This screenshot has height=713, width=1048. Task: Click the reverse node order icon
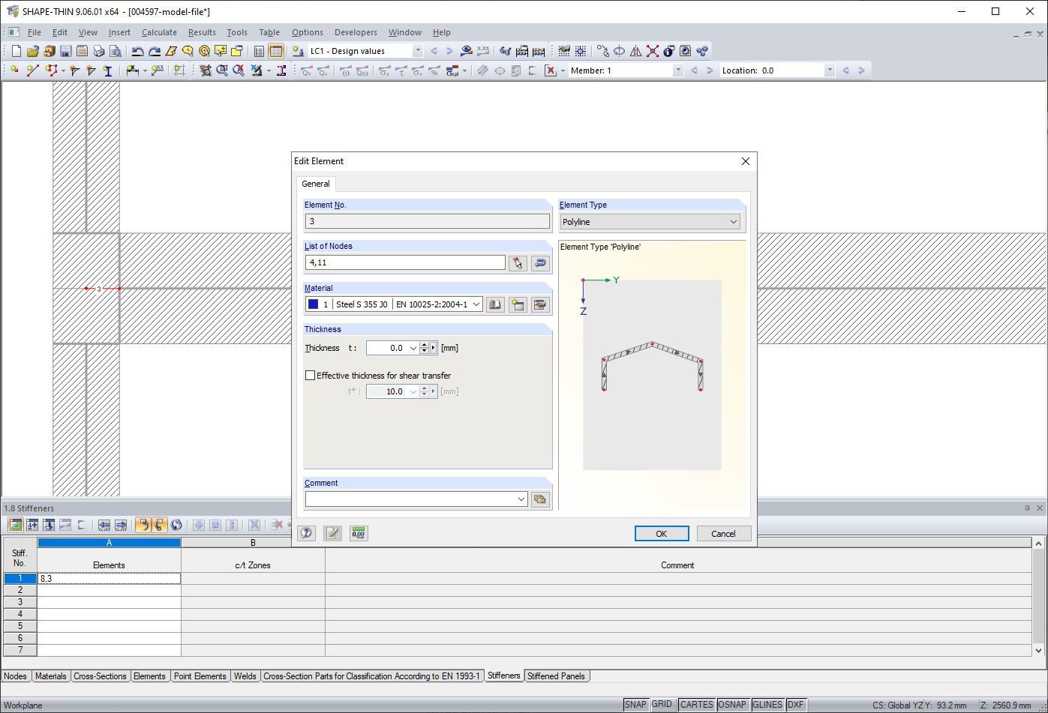click(x=540, y=263)
